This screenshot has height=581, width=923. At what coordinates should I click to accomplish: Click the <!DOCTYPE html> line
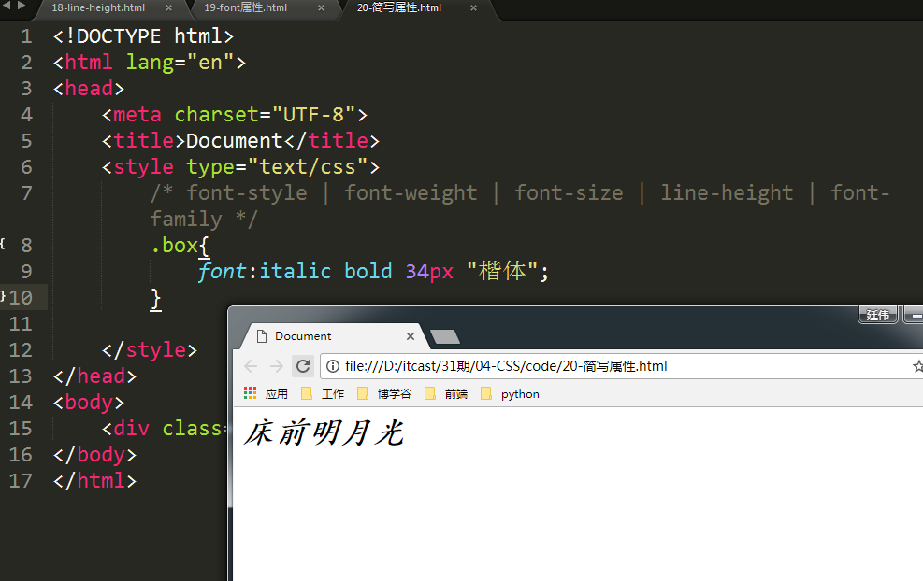click(144, 36)
